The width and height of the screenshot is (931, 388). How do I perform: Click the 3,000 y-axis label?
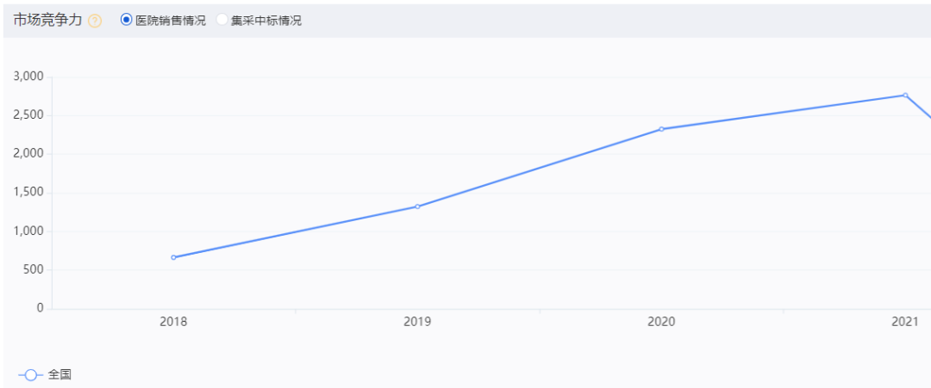pos(28,77)
